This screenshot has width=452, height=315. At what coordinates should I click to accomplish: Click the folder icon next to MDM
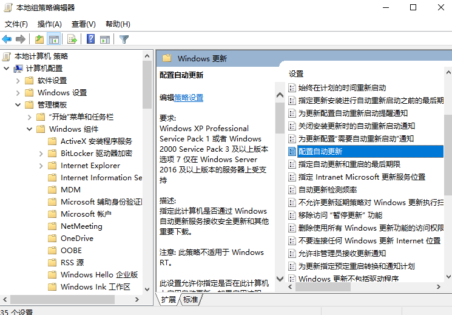point(52,190)
